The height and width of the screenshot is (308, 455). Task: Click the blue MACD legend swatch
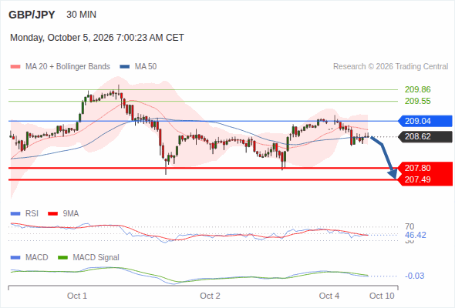click(x=15, y=258)
